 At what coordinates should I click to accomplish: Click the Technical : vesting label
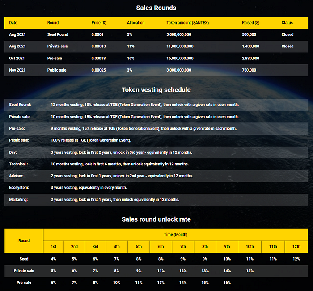[x=18, y=164]
